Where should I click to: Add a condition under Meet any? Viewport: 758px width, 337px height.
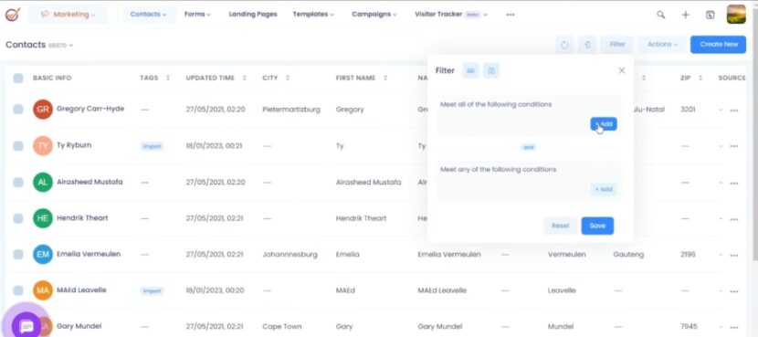pos(604,189)
